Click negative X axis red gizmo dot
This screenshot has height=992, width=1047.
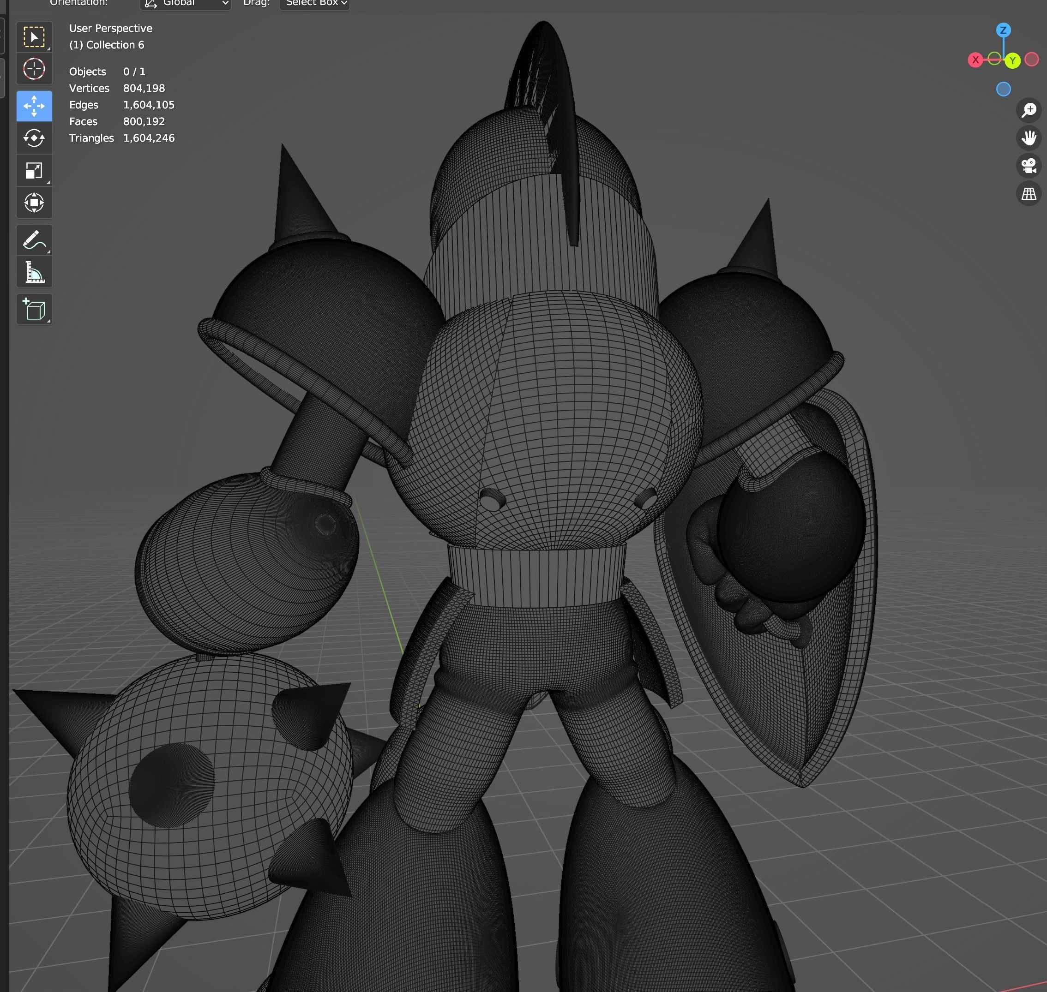(x=1031, y=59)
